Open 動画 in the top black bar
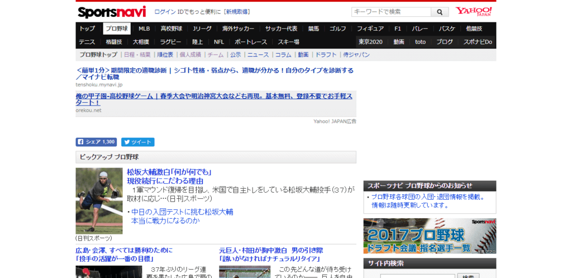 [399, 42]
